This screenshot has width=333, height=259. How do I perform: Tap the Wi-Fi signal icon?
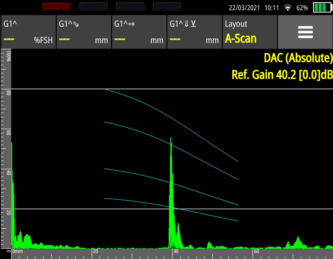pos(288,8)
